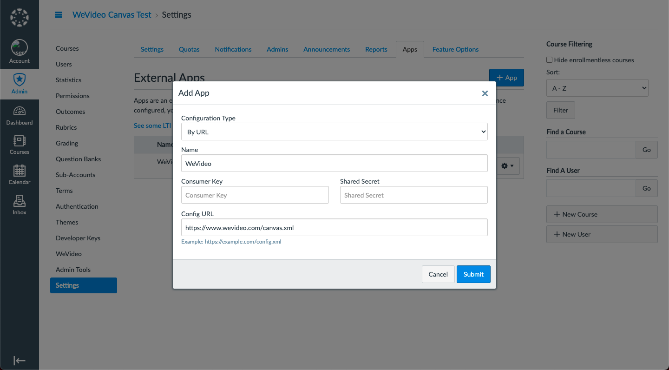669x370 pixels.
Task: Open Sub-Accounts in the account menu
Action: [x=76, y=175]
